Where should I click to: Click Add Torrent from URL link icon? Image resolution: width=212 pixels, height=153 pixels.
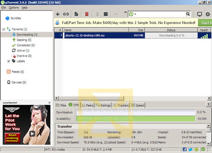pos(66,14)
